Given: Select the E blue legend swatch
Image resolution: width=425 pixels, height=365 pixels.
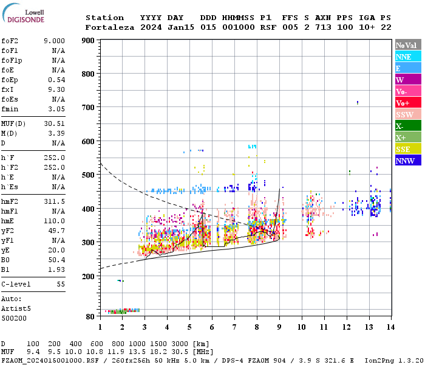Looking at the screenshot, I should point(408,68).
